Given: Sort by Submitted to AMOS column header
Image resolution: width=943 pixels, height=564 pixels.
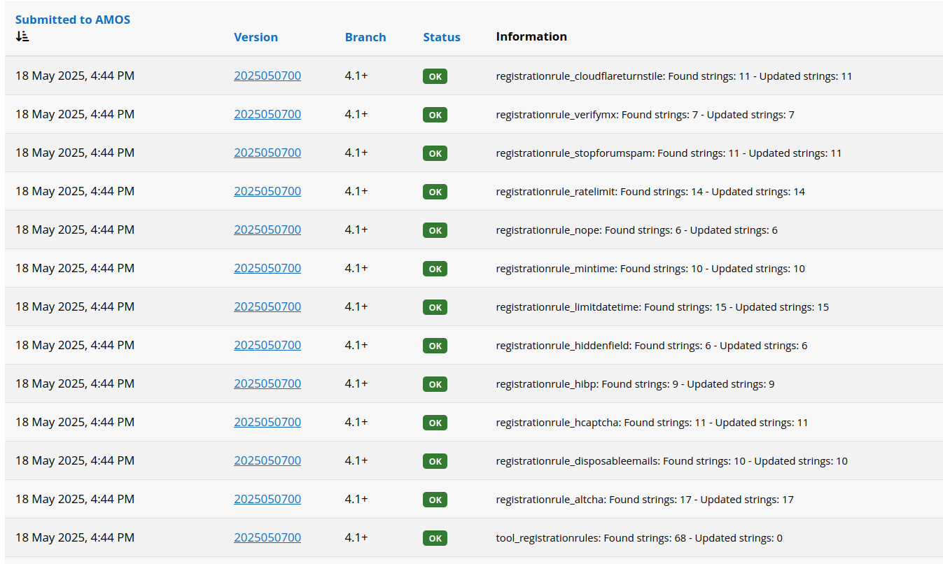Looking at the screenshot, I should click(x=73, y=20).
